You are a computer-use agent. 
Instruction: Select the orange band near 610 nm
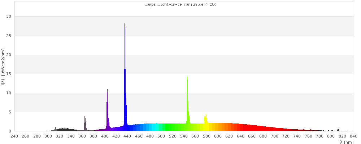click(x=219, y=127)
